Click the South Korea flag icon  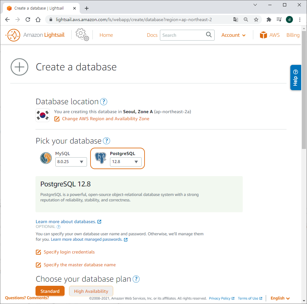[43, 115]
